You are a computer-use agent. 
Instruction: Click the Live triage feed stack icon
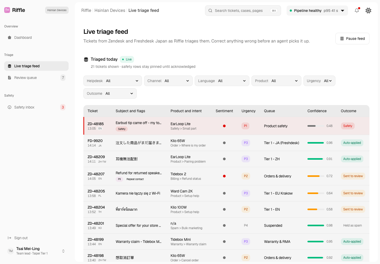(x=9, y=66)
